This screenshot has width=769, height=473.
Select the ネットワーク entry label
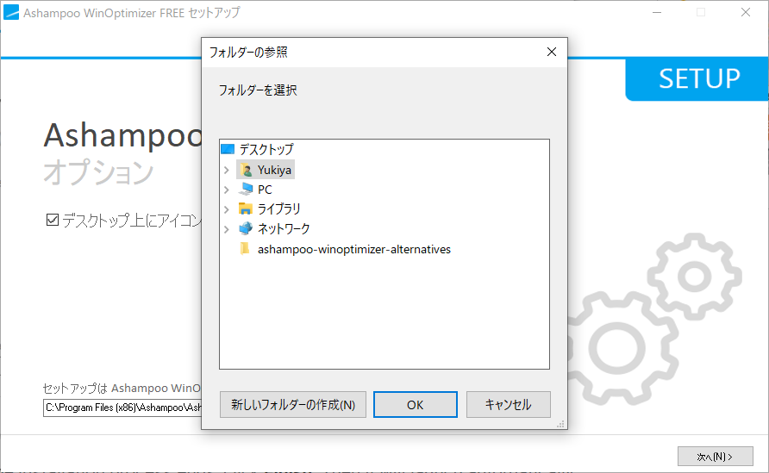click(284, 228)
